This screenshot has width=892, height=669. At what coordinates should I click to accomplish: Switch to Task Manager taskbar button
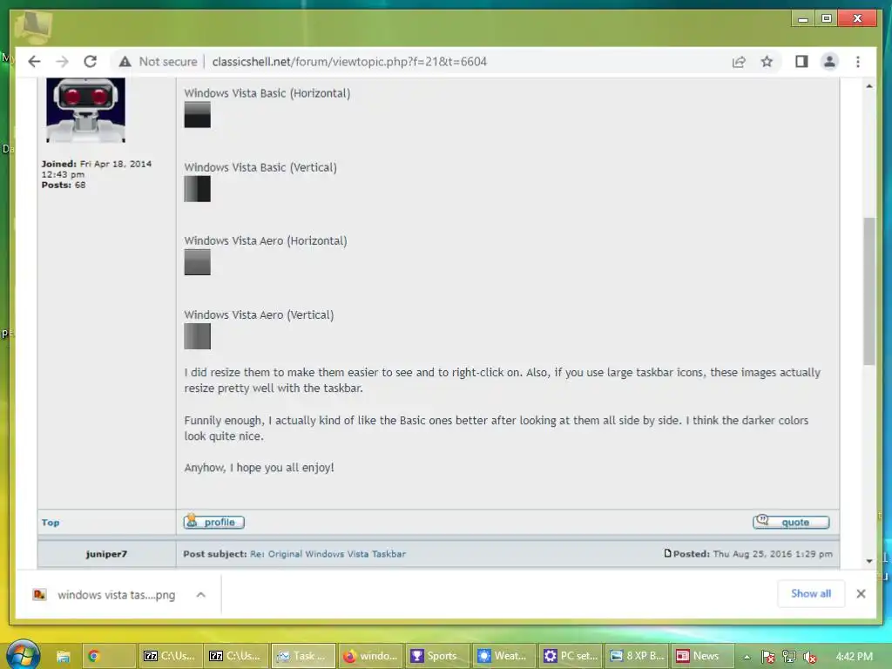point(303,656)
